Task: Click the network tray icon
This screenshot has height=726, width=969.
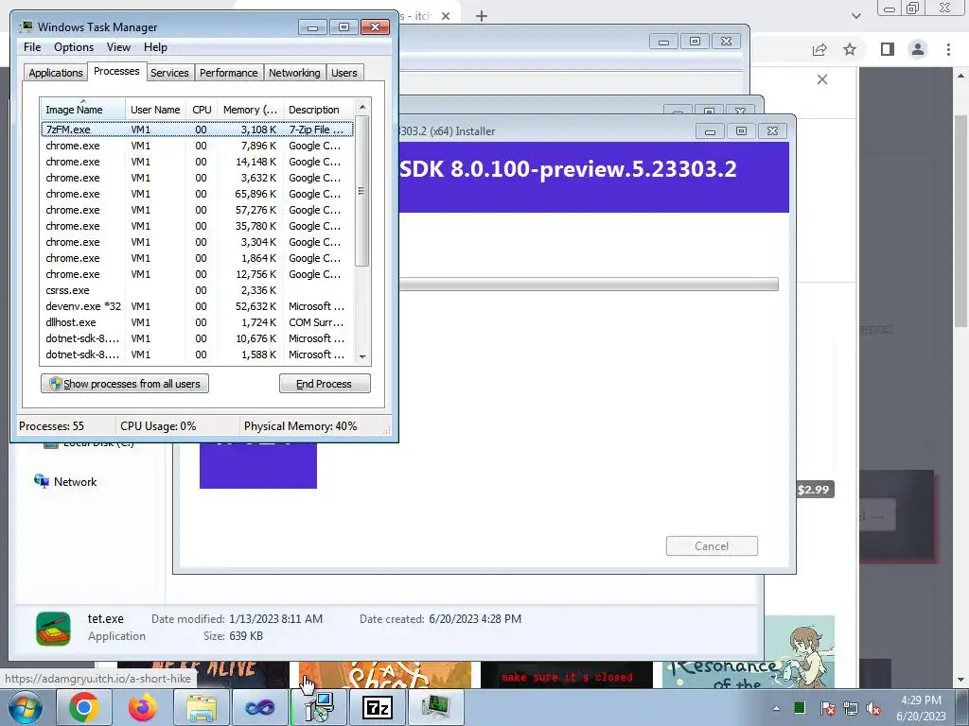Action: coord(851,708)
